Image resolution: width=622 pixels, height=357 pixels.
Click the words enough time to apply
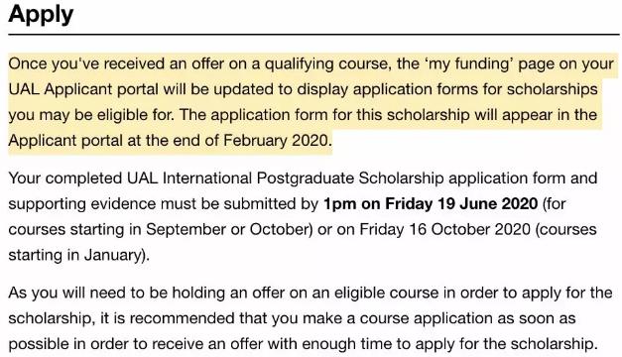tap(377, 344)
